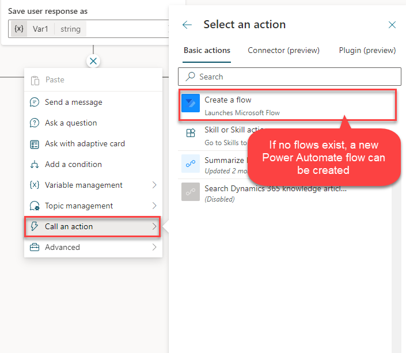Viewport: 406px width, 353px height.
Task: Select Add a condition menu item
Action: point(73,164)
